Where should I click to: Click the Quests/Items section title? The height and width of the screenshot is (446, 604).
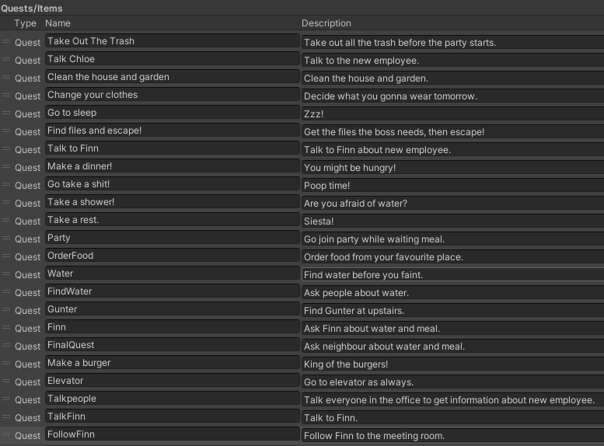pos(32,8)
